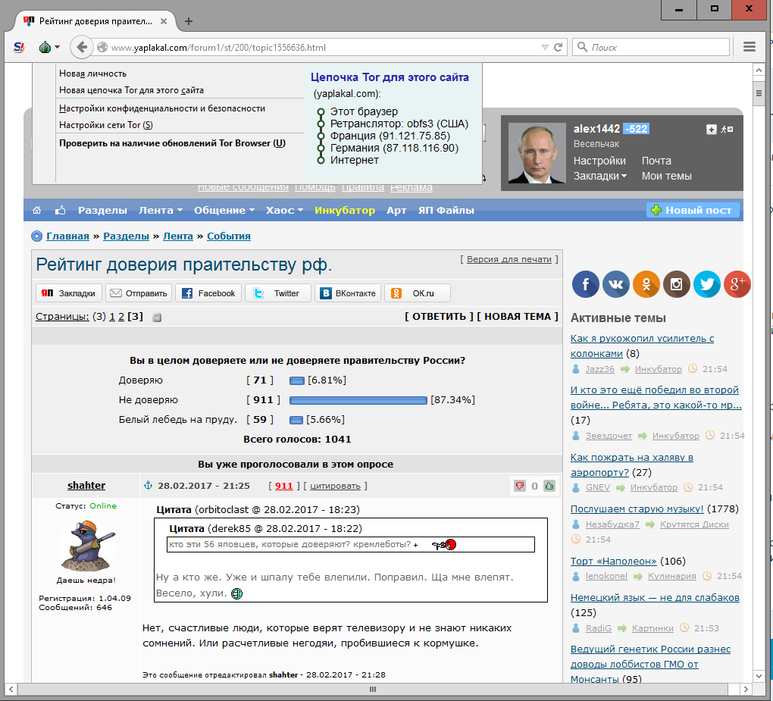Open the ЯП Файлы navbar item
773x701 pixels.
click(x=446, y=211)
